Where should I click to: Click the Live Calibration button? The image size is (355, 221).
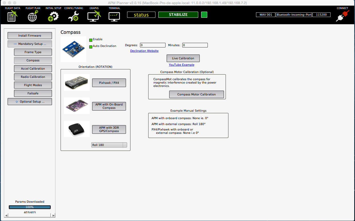[183, 58]
